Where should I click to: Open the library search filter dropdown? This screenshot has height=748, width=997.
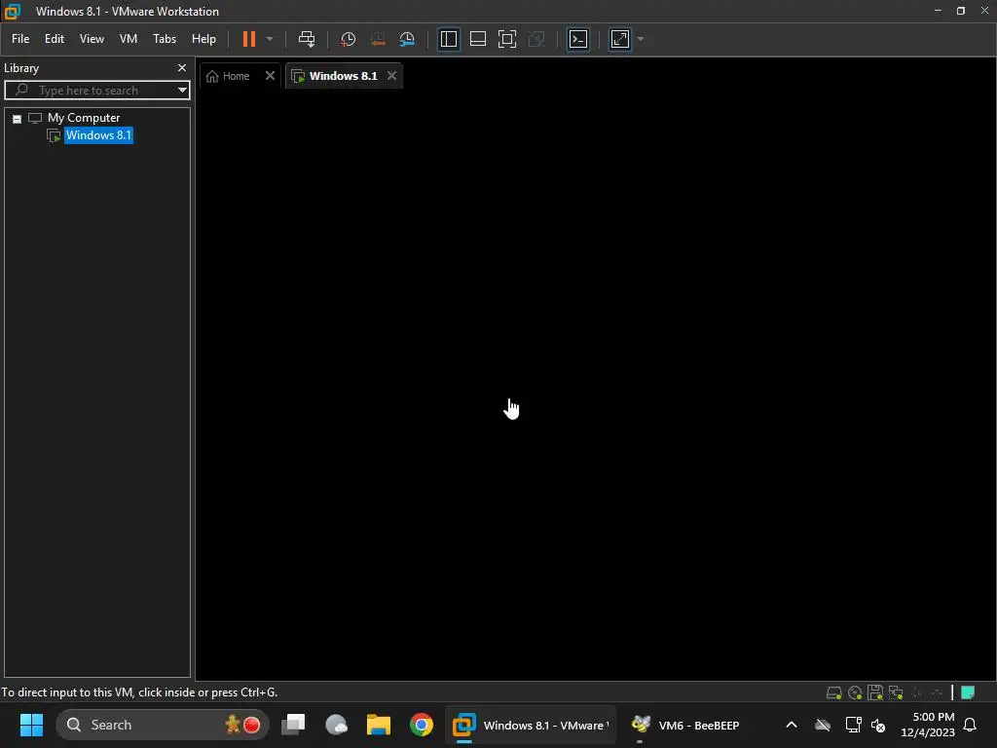pos(182,91)
